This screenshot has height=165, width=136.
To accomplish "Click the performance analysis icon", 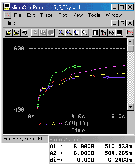I will [x=111, y=33].
